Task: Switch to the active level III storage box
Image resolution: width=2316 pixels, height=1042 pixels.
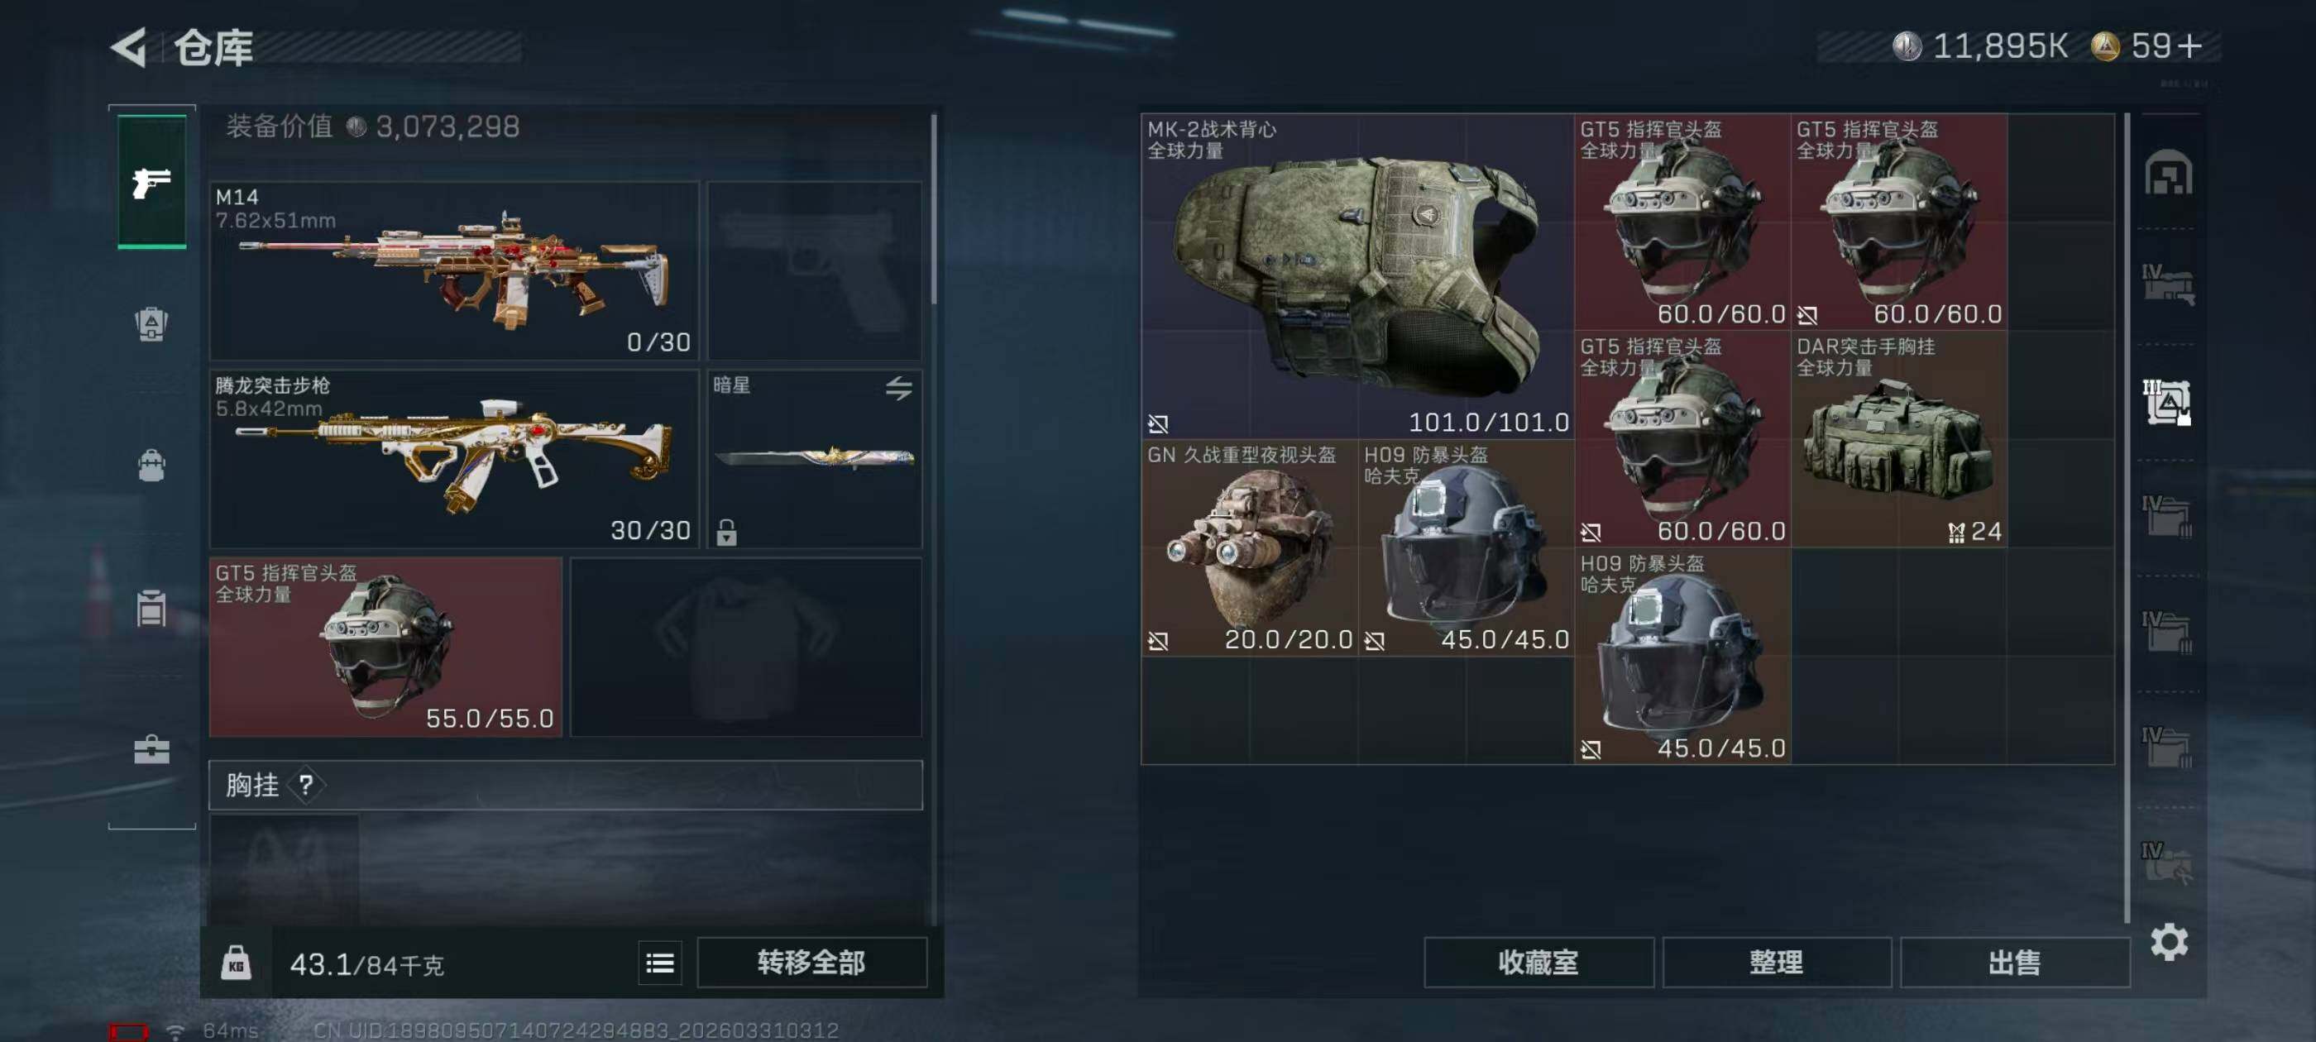Action: click(x=2168, y=403)
